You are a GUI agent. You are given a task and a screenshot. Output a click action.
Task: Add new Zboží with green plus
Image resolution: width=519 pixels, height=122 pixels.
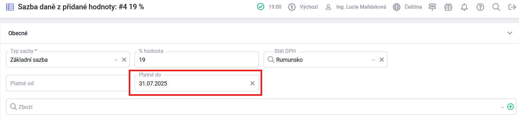[511, 107]
